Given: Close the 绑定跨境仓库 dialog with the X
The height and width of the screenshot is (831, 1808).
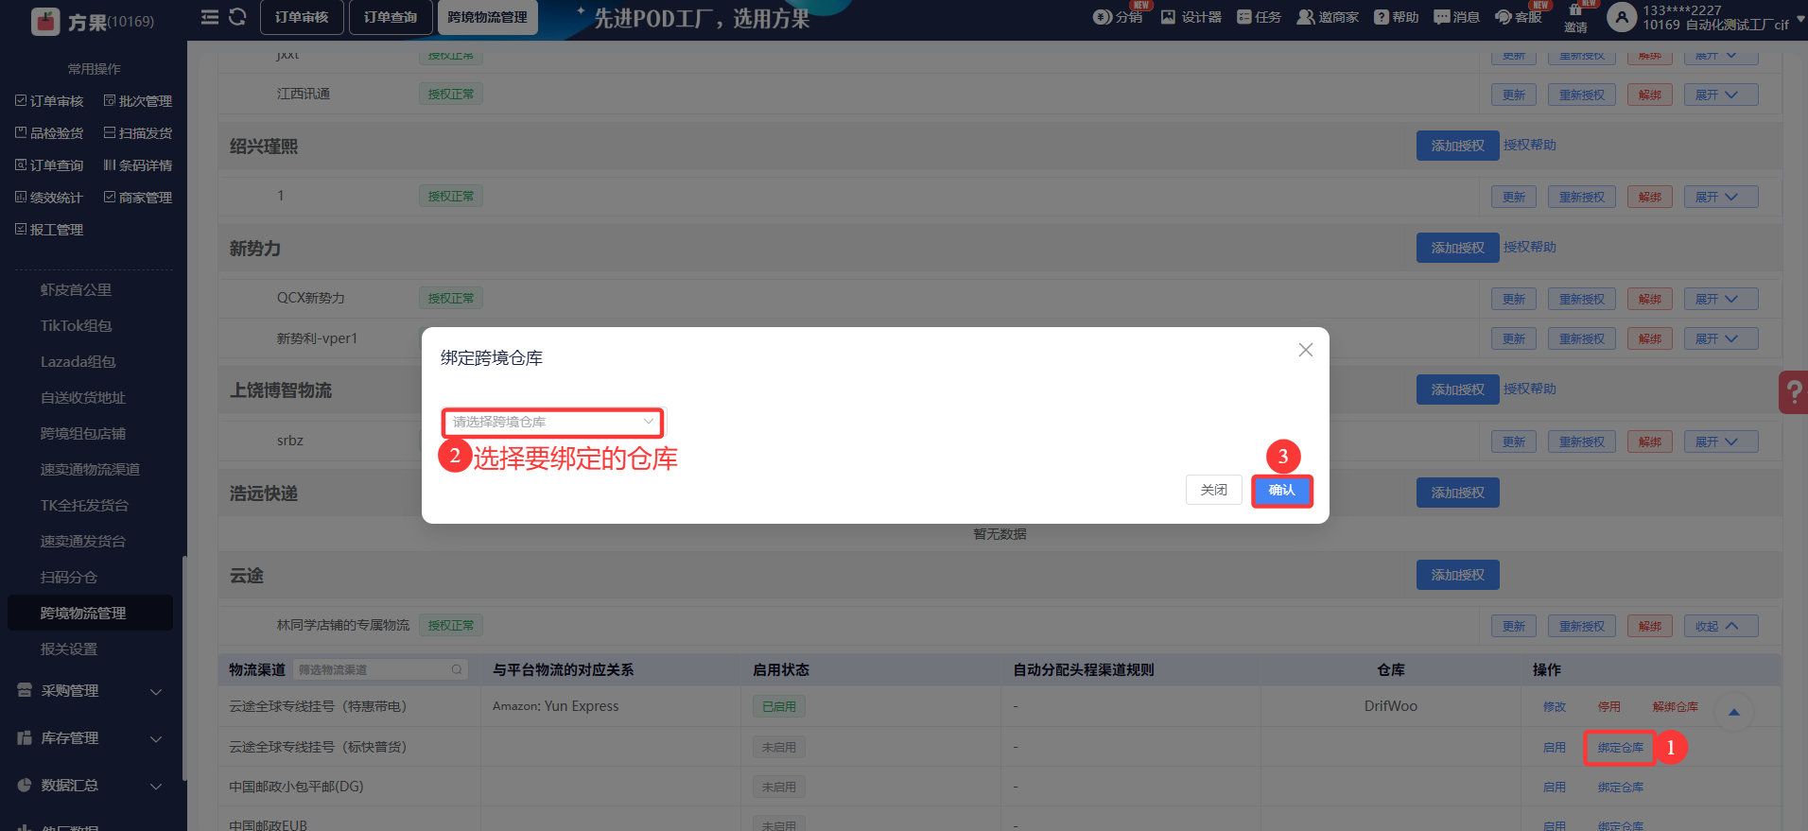Looking at the screenshot, I should coord(1306,350).
